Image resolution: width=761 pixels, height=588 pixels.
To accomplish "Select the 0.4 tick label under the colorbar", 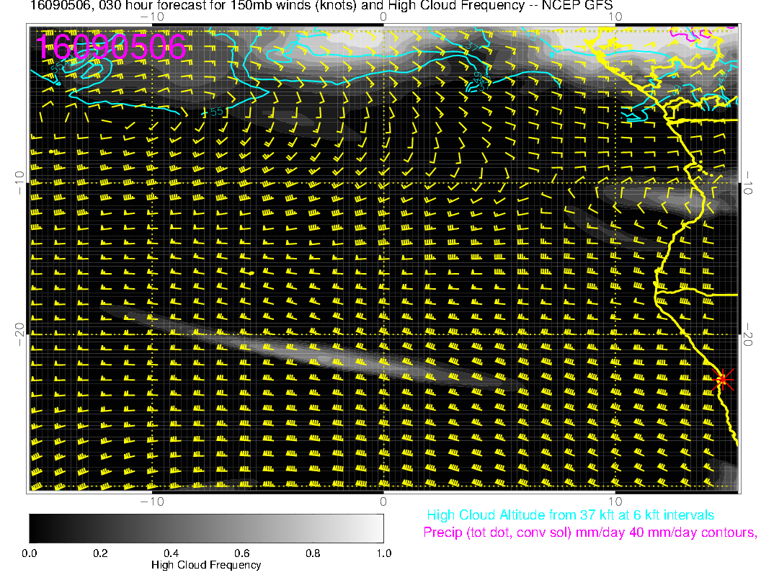I will (x=171, y=553).
